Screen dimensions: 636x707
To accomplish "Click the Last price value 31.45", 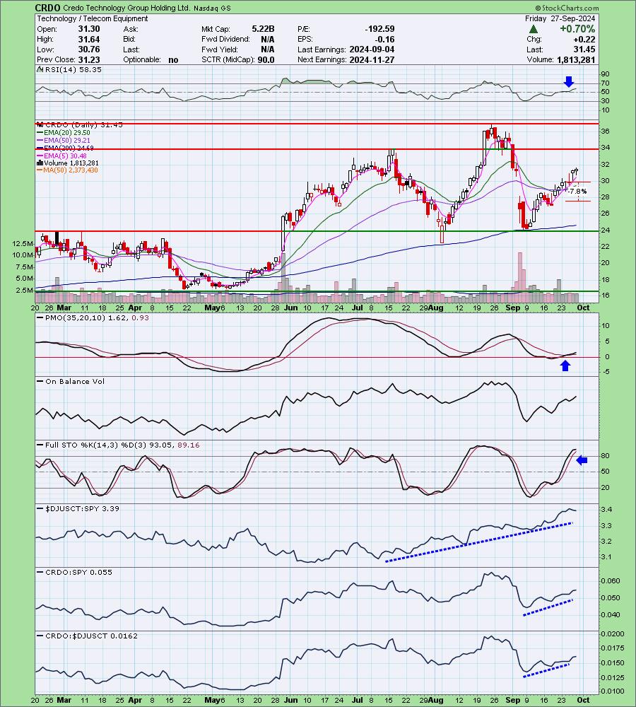I will [584, 49].
